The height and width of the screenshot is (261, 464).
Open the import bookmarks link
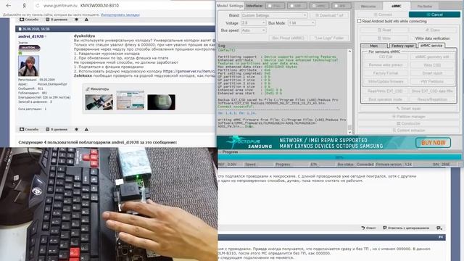click(x=120, y=14)
